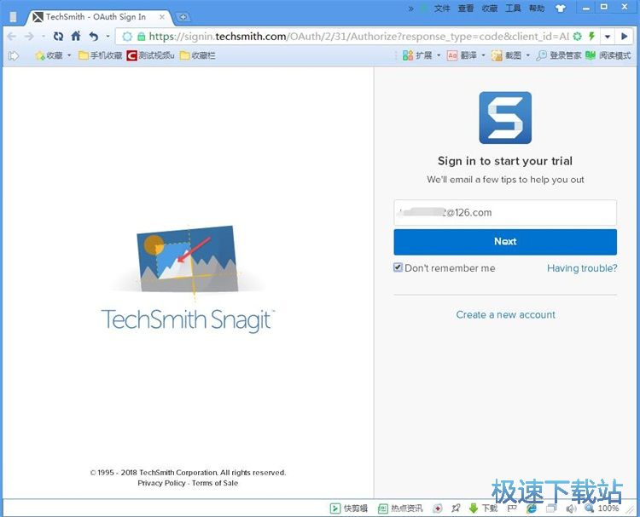Open the Privacy Policy link

pyautogui.click(x=161, y=483)
